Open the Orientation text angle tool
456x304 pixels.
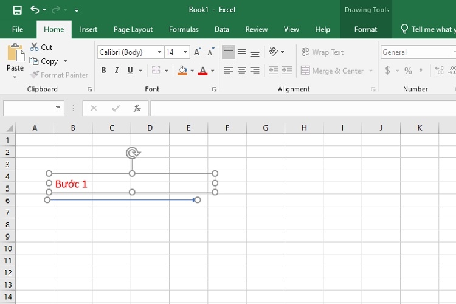point(274,52)
